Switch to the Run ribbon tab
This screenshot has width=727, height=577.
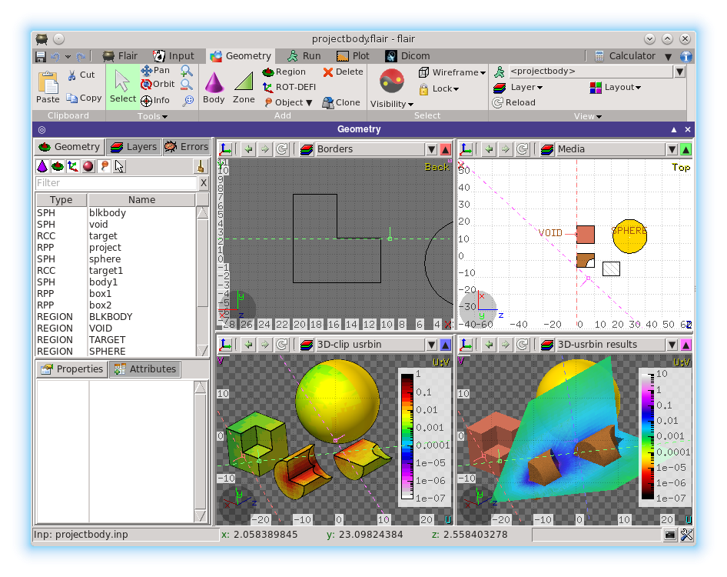(303, 55)
